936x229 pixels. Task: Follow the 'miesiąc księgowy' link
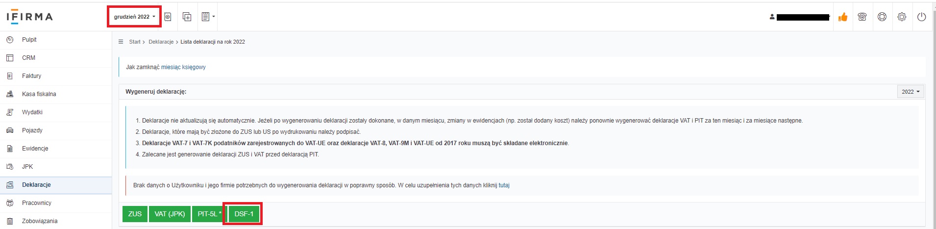(183, 67)
